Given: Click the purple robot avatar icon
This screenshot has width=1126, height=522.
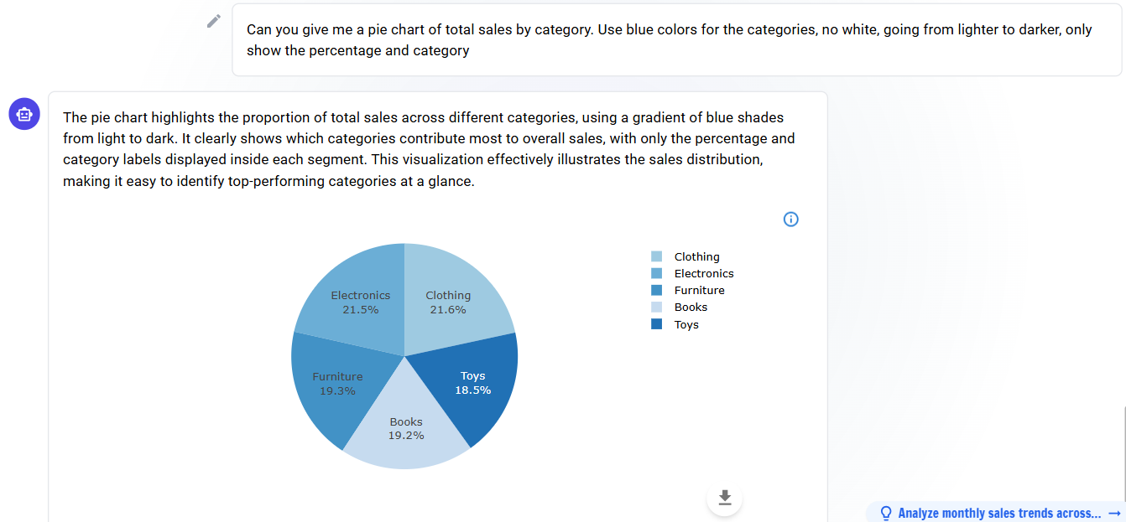Looking at the screenshot, I should coord(24,114).
